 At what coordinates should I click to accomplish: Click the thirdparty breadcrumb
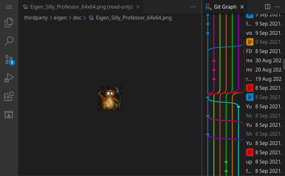[36, 18]
